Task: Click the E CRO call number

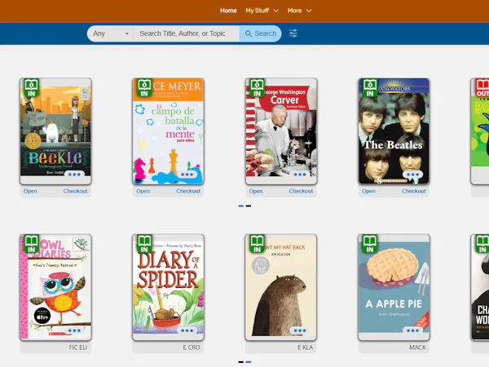Action: (192, 347)
